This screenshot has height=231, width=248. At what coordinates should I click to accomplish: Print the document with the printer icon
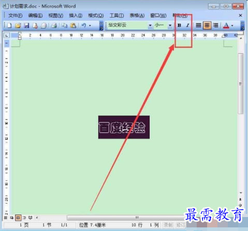pyautogui.click(x=54, y=26)
